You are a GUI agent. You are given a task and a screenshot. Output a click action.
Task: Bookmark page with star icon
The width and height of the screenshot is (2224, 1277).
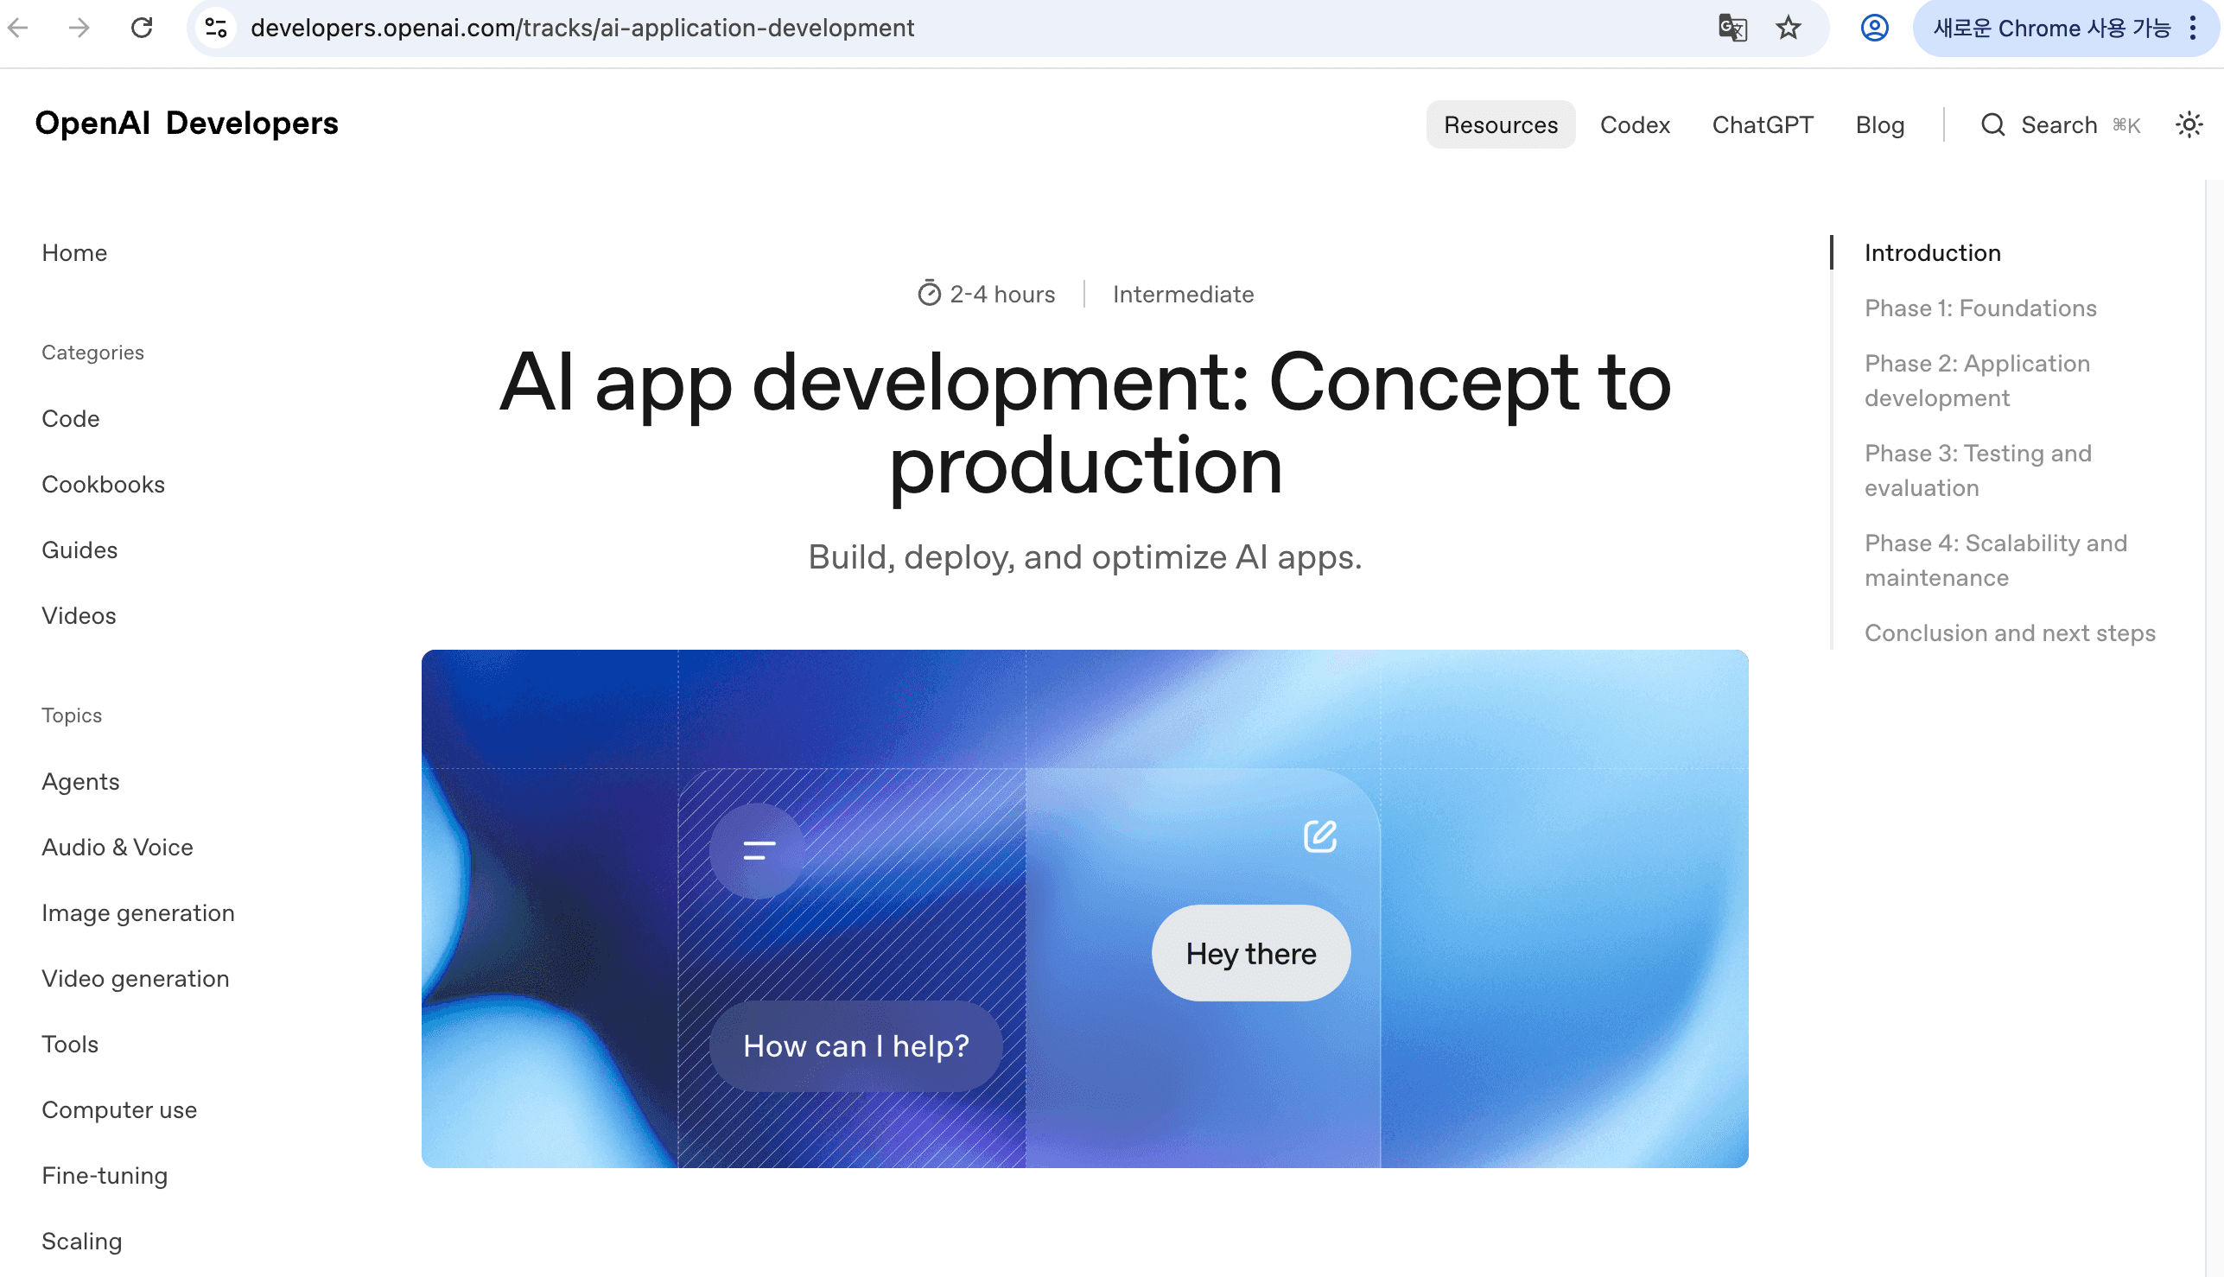click(1789, 28)
